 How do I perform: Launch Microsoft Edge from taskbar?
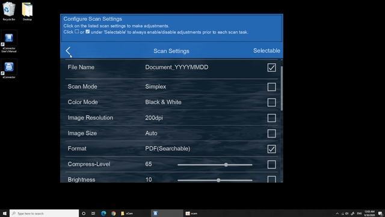coord(103,213)
